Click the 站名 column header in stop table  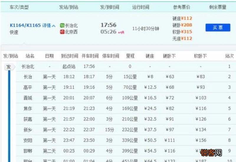click(x=30, y=56)
